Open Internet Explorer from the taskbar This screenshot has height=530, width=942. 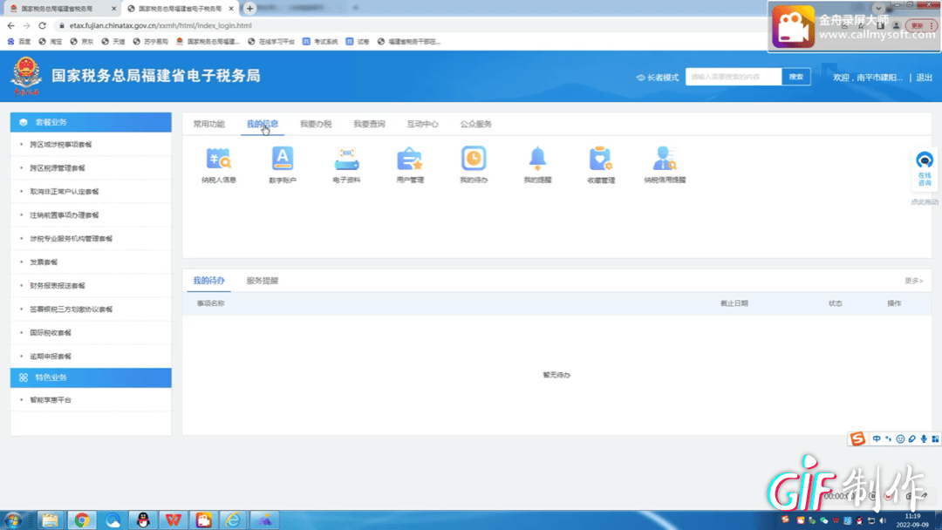coord(233,520)
